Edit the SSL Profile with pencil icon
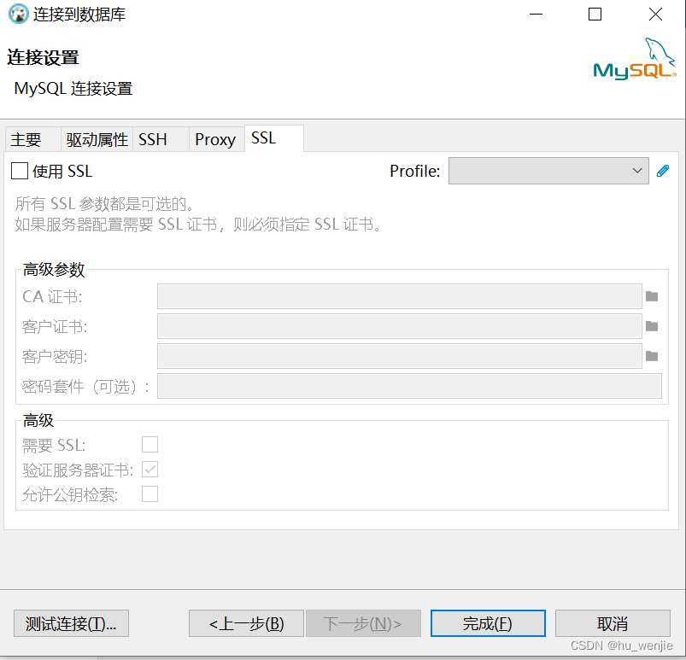Image resolution: width=686 pixels, height=660 pixels. coord(662,170)
